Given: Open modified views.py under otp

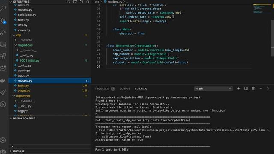Looking at the screenshot, I should coord(24,91).
